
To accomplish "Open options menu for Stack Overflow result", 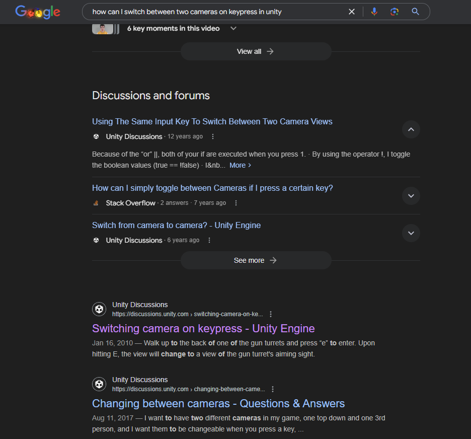I will (236, 203).
